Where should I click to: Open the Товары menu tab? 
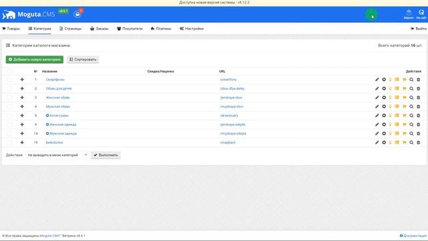11,29
